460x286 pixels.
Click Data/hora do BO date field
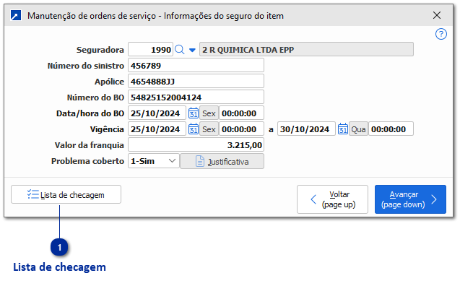157,113
